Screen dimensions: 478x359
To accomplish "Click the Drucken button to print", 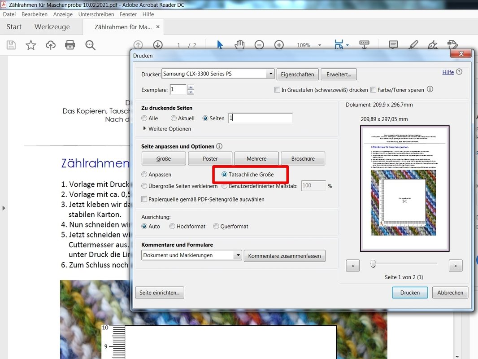I will click(x=410, y=293).
